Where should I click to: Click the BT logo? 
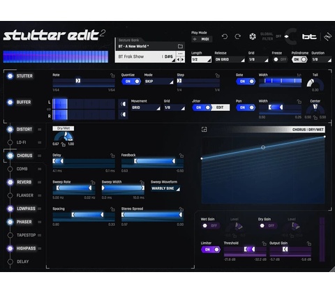[x=309, y=37]
